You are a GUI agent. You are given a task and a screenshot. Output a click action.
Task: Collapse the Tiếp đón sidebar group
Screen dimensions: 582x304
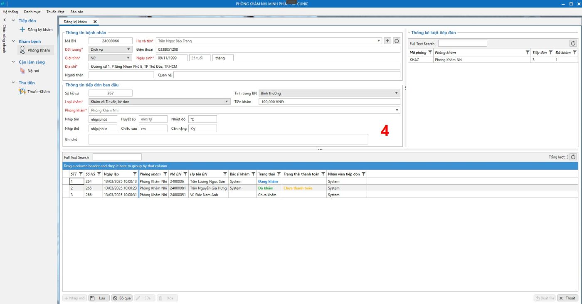(14, 21)
